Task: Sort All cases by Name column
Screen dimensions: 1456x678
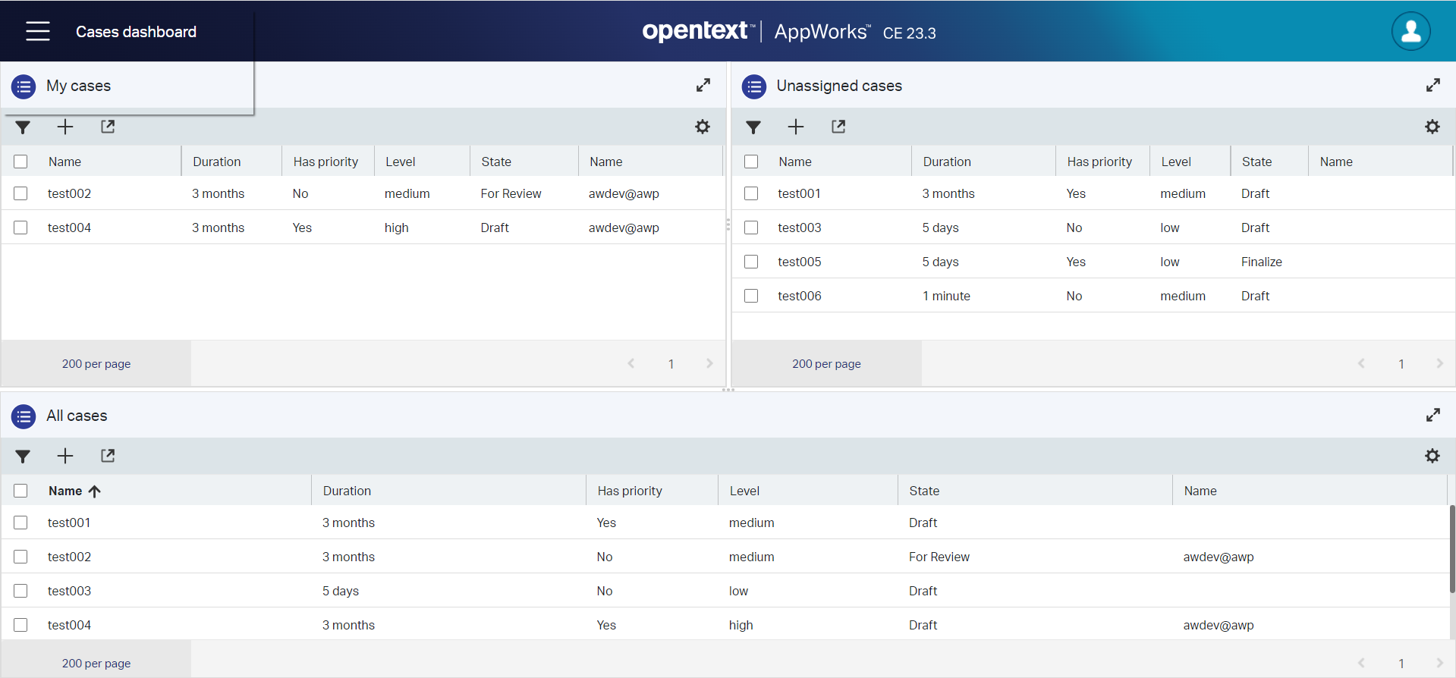Action: (65, 491)
